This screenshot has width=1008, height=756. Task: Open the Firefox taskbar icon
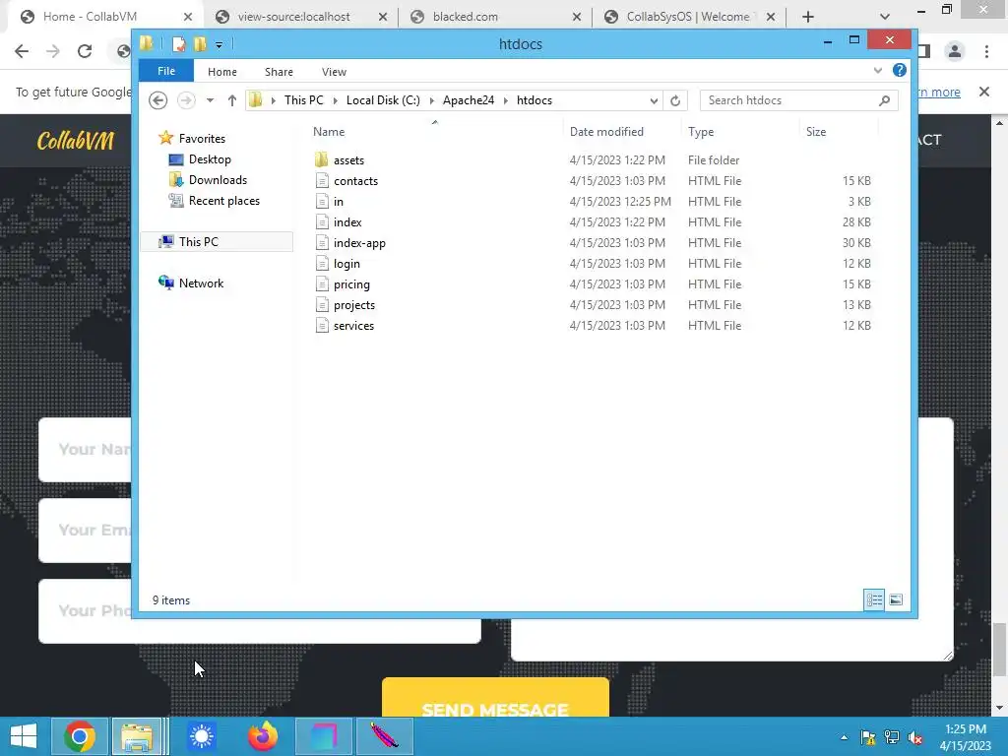(x=262, y=736)
